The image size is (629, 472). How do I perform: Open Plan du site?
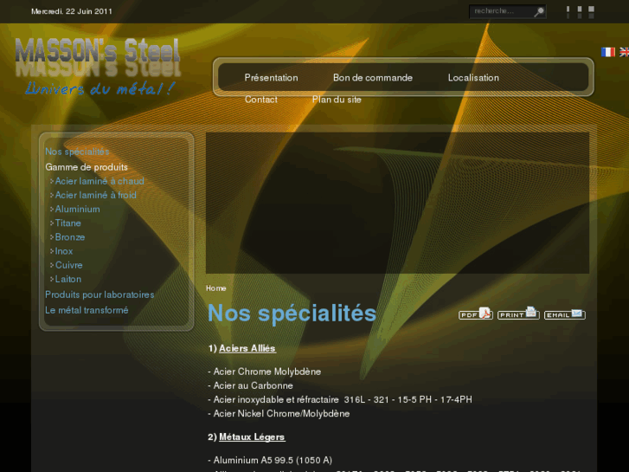[x=337, y=100]
